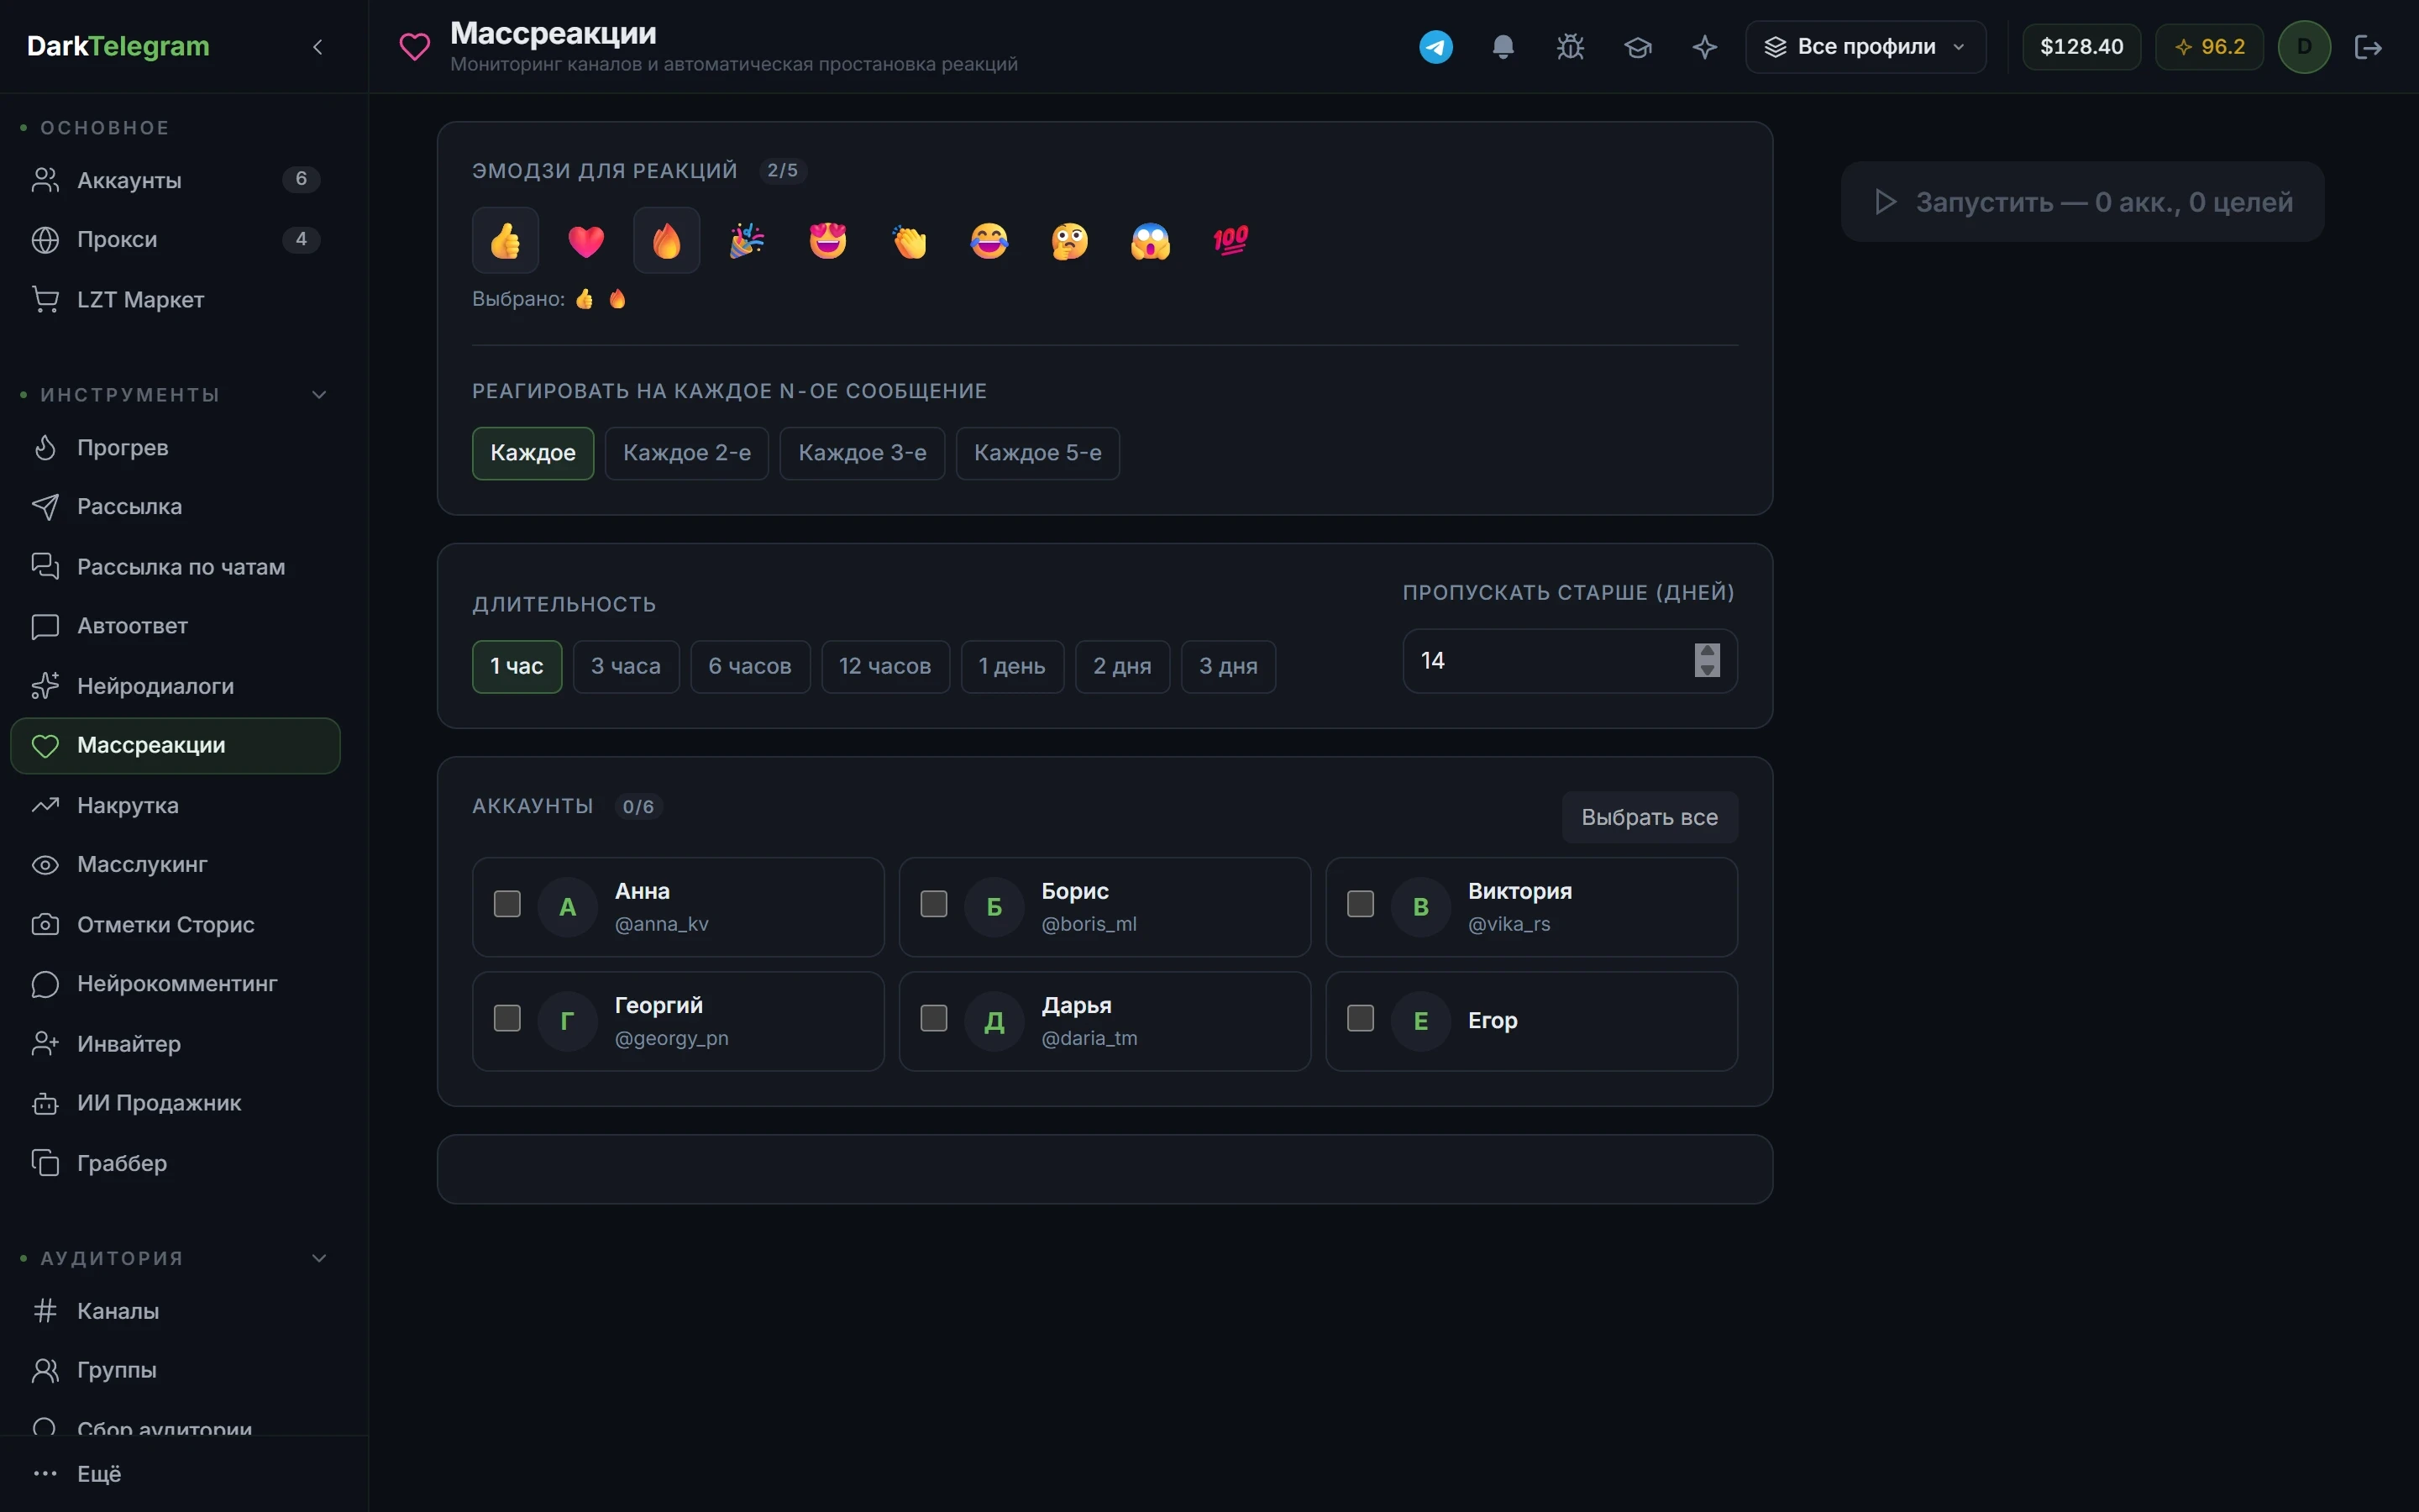Open Группы in the sidebar

pyautogui.click(x=175, y=1370)
